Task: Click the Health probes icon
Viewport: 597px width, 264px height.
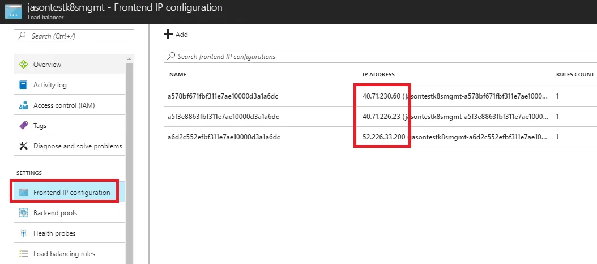Action: coord(23,233)
